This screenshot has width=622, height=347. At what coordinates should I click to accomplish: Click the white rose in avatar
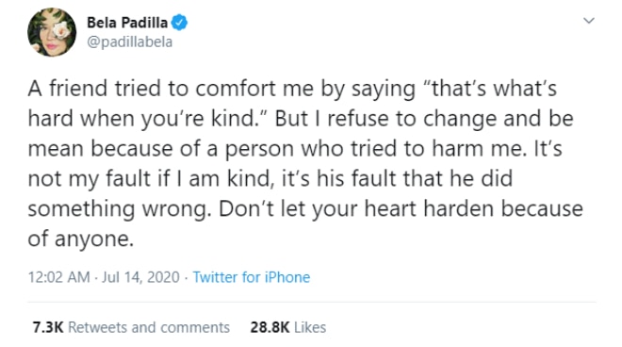pos(61,30)
